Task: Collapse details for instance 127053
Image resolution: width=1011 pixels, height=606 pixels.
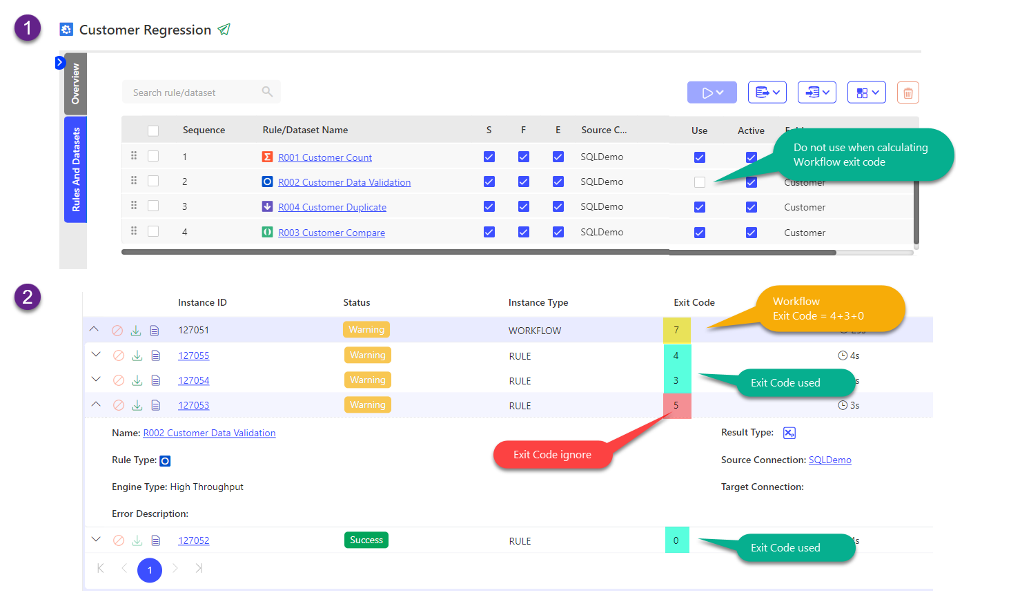Action: tap(95, 404)
